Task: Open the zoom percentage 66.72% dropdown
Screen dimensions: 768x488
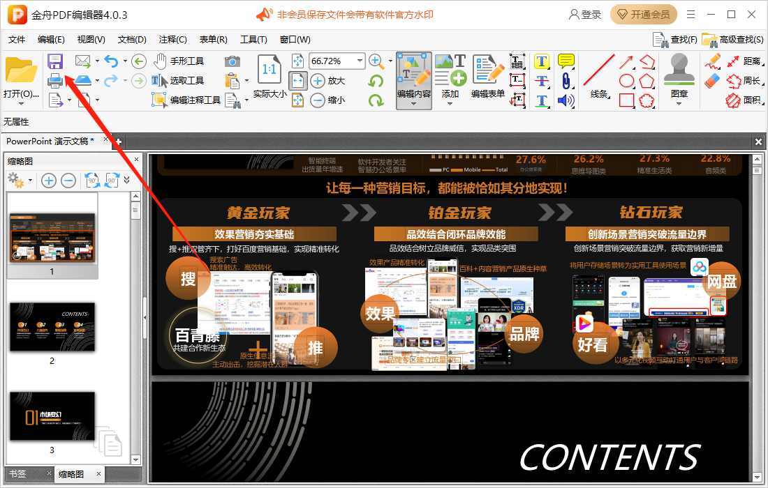Action: point(360,61)
